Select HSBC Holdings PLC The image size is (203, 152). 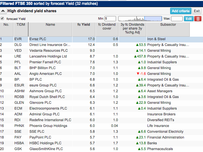pyautogui.click(x=45, y=143)
